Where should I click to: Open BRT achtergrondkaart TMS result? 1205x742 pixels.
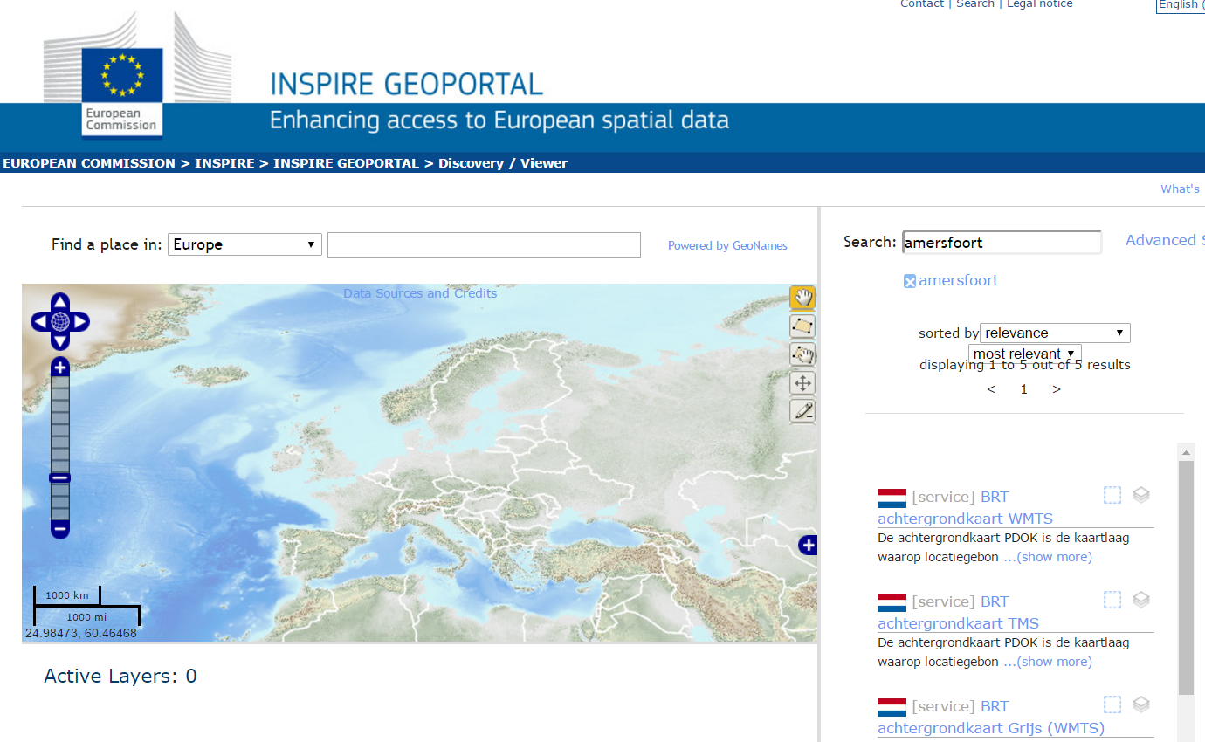click(958, 623)
